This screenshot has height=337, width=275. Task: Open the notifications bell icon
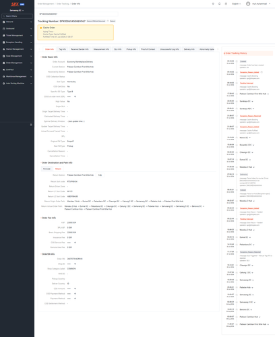click(220, 4)
